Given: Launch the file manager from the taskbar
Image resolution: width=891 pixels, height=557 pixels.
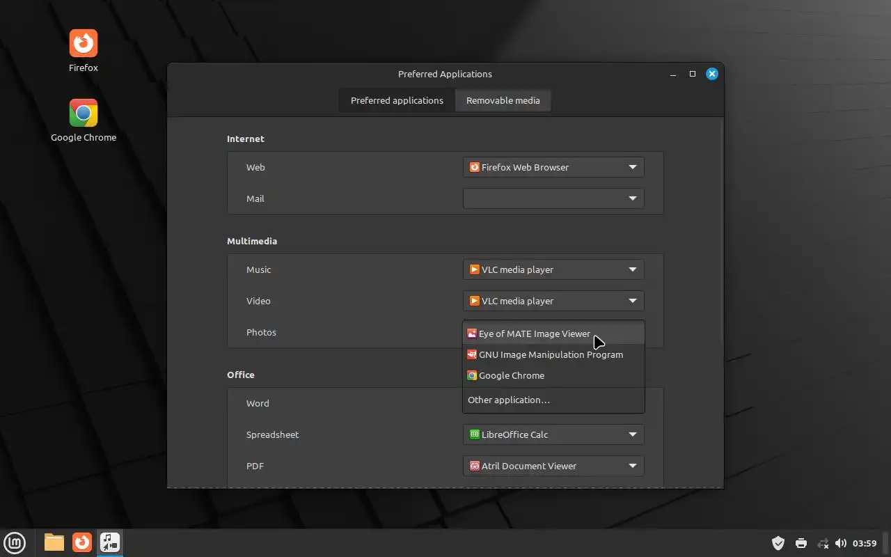Looking at the screenshot, I should click(x=54, y=542).
